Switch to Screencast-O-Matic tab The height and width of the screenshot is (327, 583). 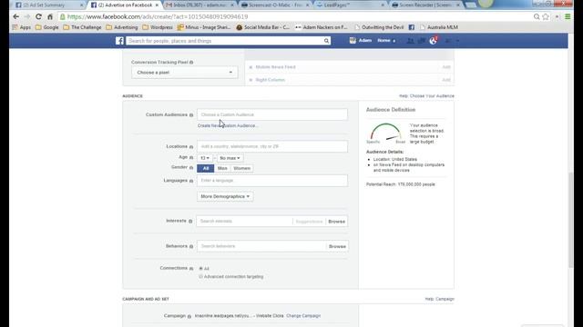[275, 5]
